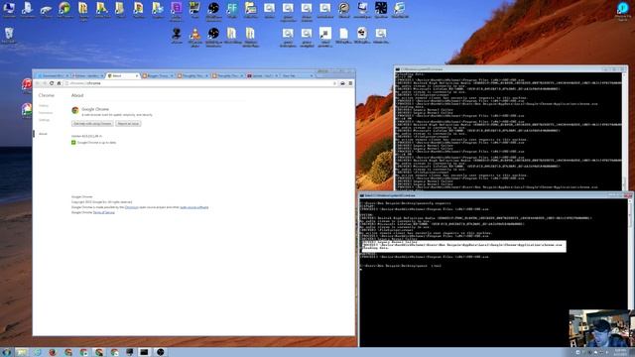Open Settings in Chrome sidebar

(44, 120)
